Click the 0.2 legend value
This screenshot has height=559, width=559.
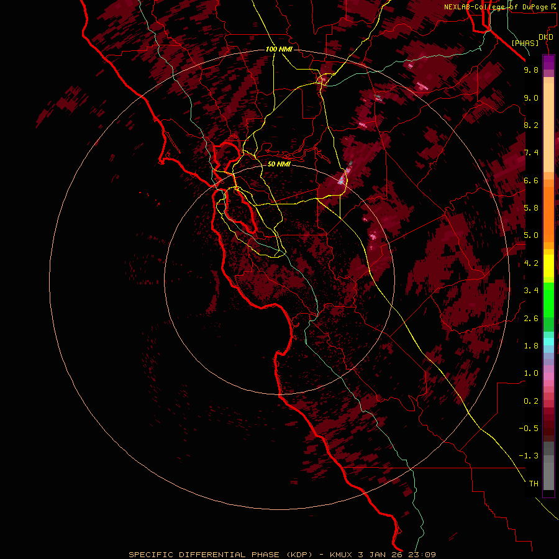click(531, 401)
